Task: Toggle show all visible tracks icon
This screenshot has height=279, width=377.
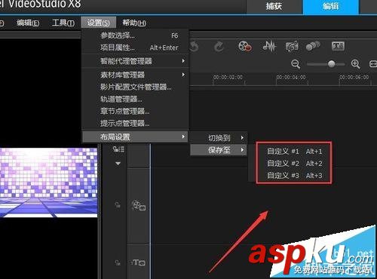Action: (x=118, y=149)
